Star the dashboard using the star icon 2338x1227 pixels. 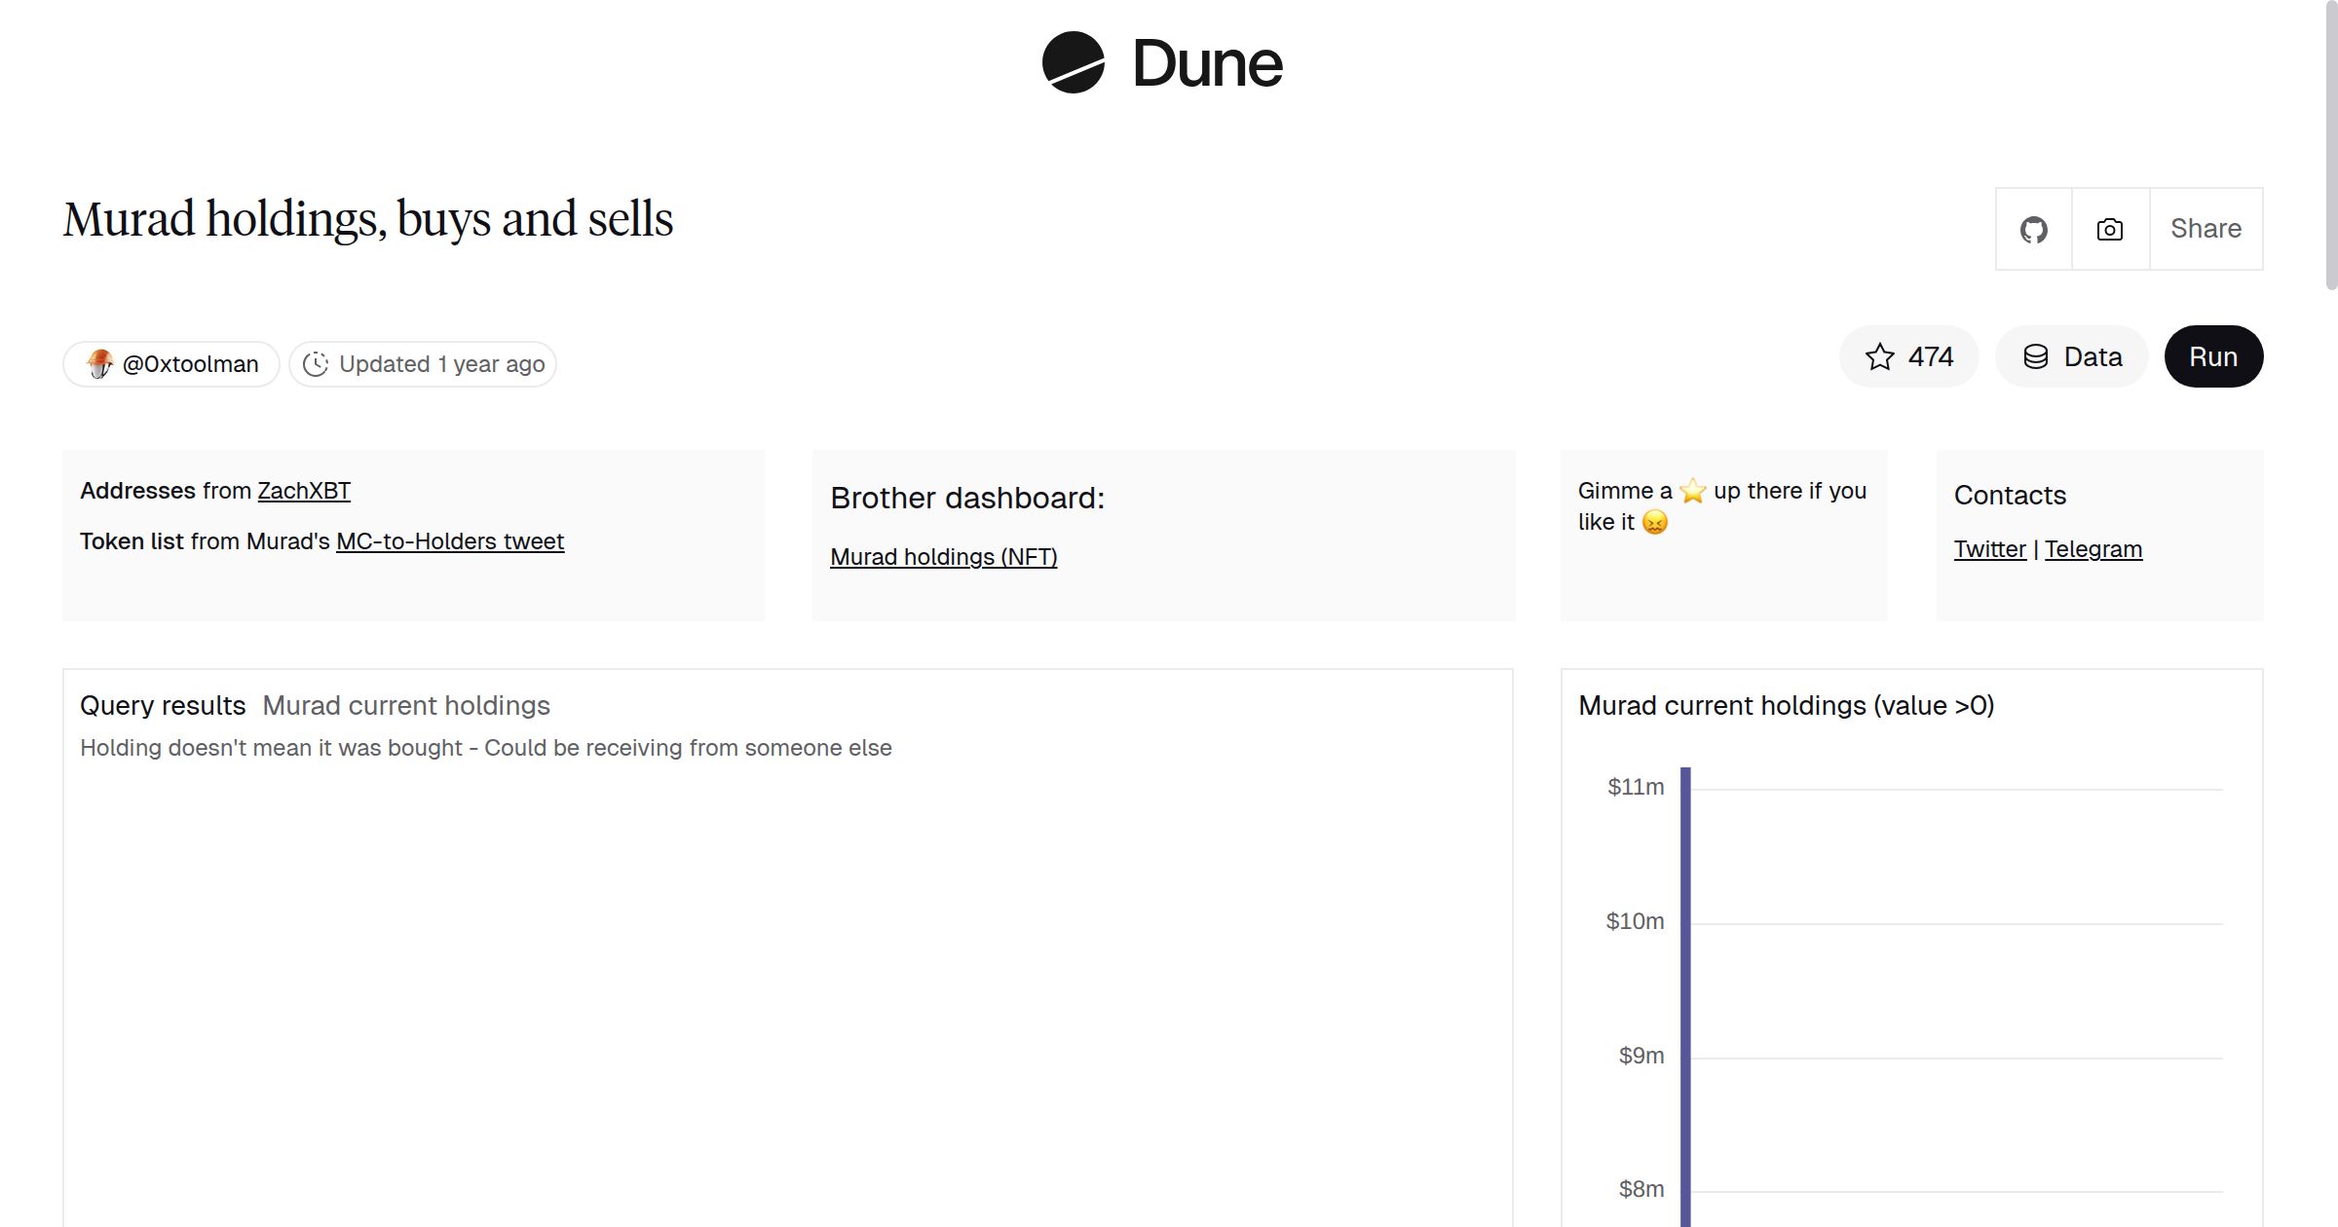click(x=1879, y=356)
